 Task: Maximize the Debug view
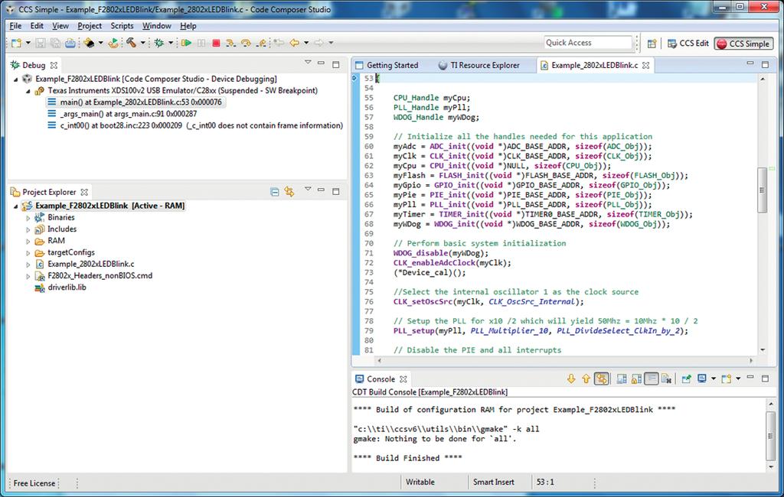[x=336, y=64]
